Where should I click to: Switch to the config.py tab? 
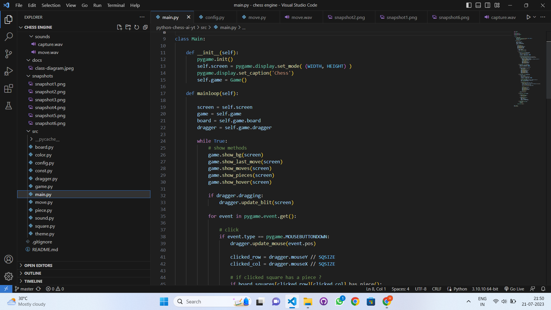[215, 17]
